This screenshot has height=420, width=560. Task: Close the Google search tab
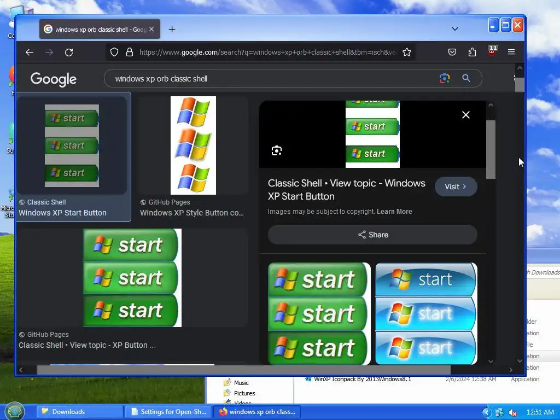click(151, 30)
